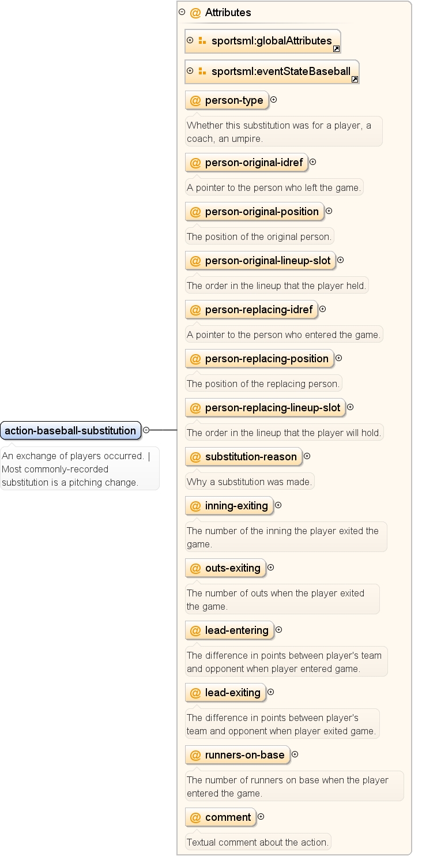Select the runners-on-base attribute

(238, 755)
